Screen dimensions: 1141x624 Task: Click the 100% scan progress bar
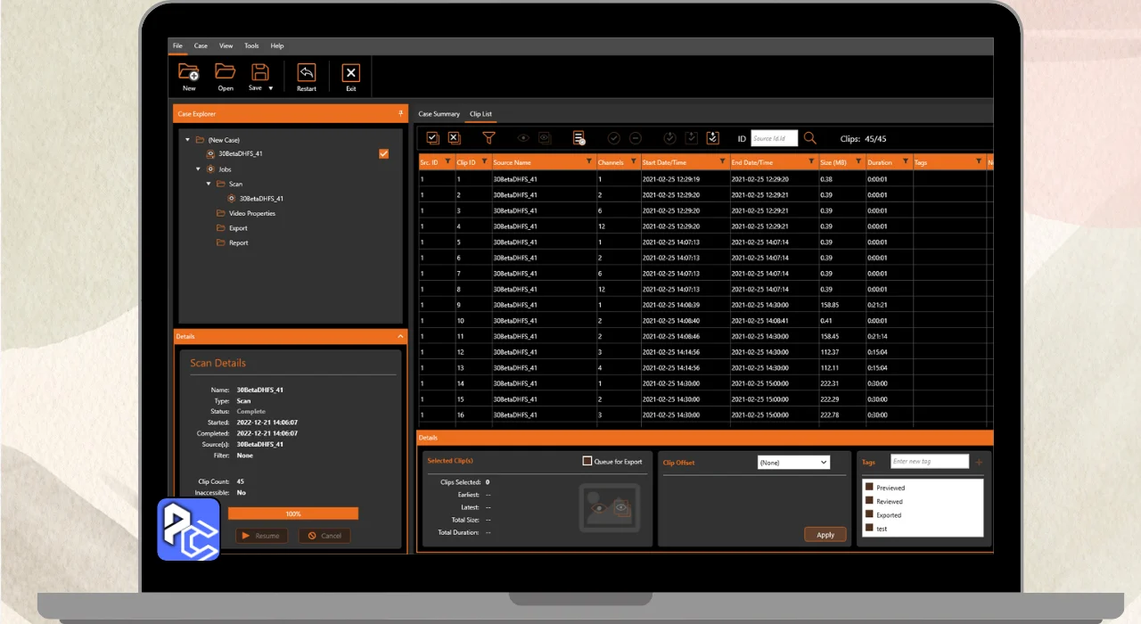pyautogui.click(x=293, y=513)
